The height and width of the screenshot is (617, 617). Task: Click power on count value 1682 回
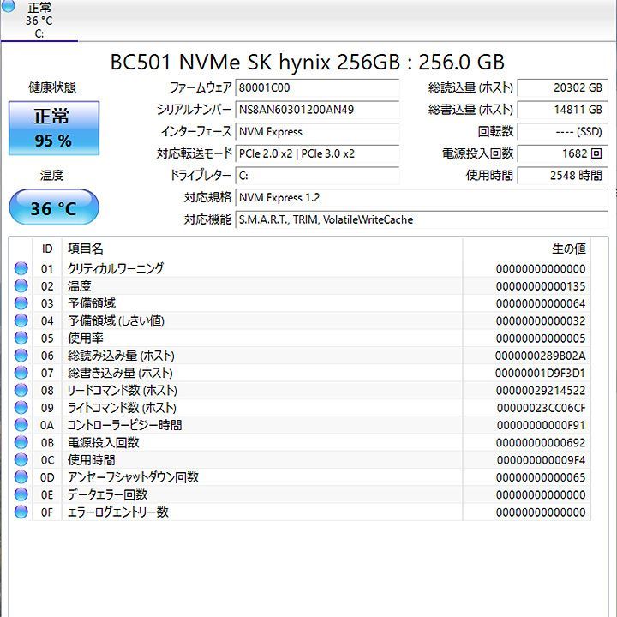[x=563, y=153]
